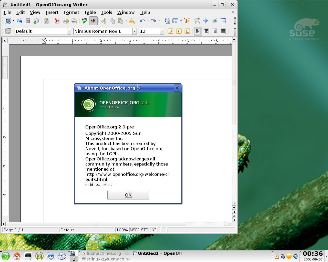
Task: Click the Insert Table icon
Action: pyautogui.click(x=175, y=21)
